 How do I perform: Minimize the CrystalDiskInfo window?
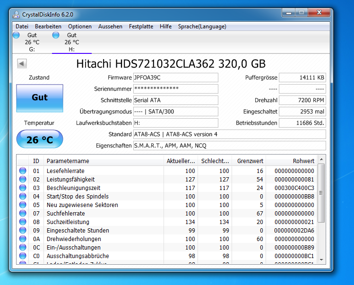[288, 13]
